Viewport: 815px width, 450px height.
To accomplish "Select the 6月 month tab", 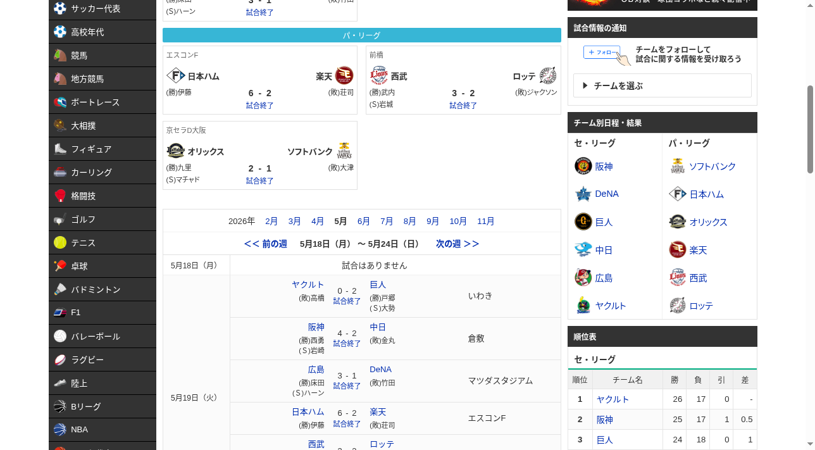I will pos(364,221).
